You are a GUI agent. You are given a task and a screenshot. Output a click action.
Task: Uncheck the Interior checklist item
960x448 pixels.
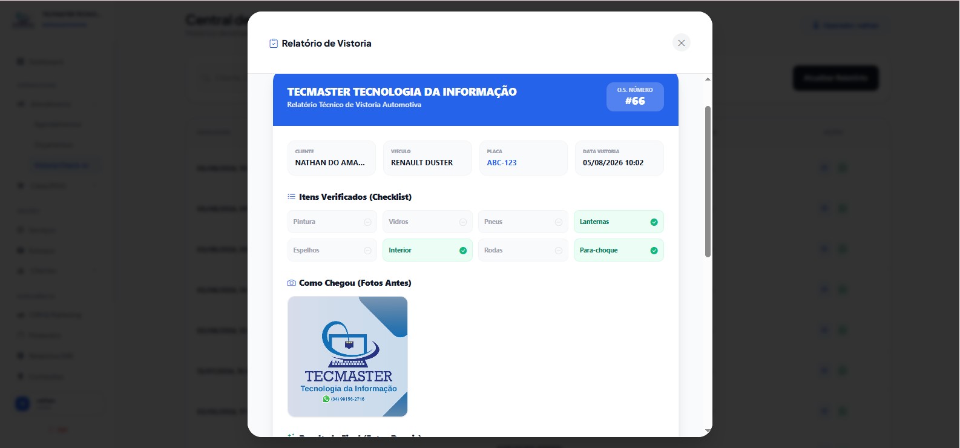pyautogui.click(x=427, y=250)
